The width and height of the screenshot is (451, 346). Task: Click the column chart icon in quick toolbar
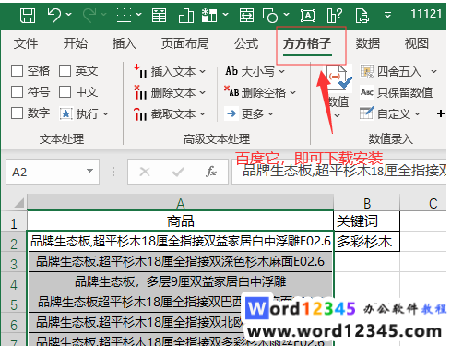186,15
